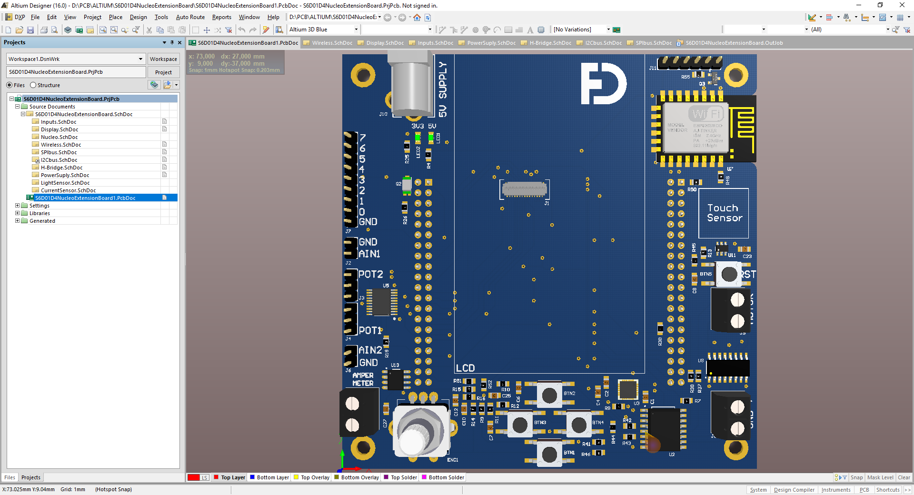The width and height of the screenshot is (914, 495).
Task: Select the Files radio button
Action: [10, 85]
